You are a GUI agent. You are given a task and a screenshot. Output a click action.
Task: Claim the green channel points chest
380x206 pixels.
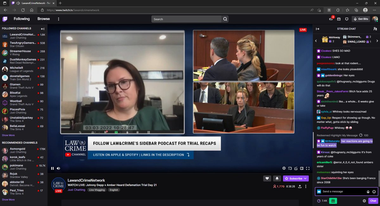coord(333,201)
